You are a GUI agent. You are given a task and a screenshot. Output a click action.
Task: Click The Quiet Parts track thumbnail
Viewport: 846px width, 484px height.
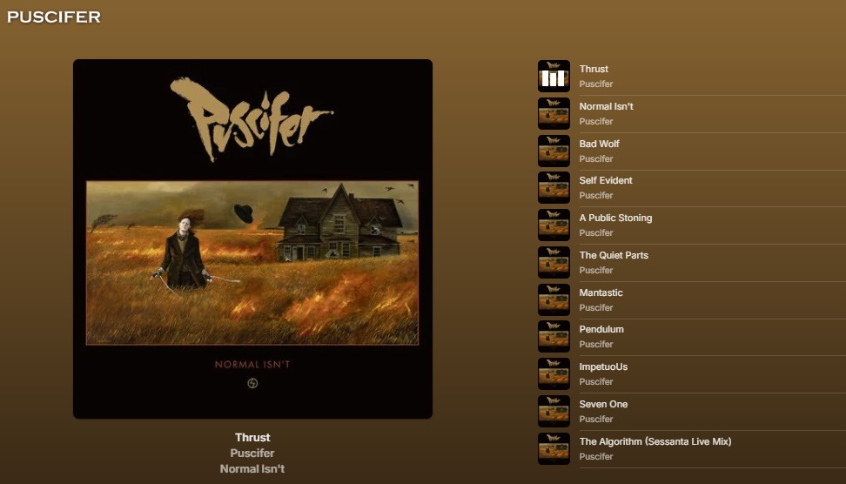click(x=554, y=262)
